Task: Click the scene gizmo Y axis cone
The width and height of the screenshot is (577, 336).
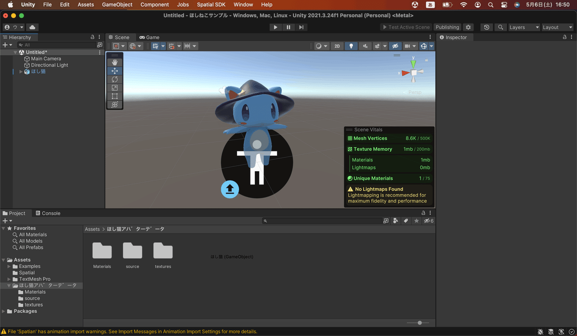Action: coord(413,63)
